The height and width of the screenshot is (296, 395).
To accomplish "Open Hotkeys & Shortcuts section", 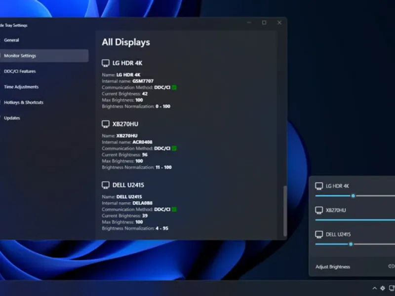I will click(23, 103).
